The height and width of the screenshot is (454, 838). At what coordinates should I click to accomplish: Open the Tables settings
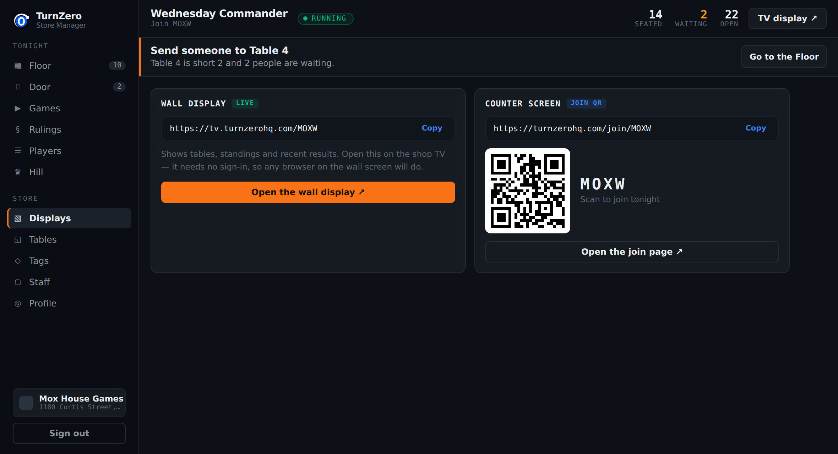pyautogui.click(x=69, y=239)
